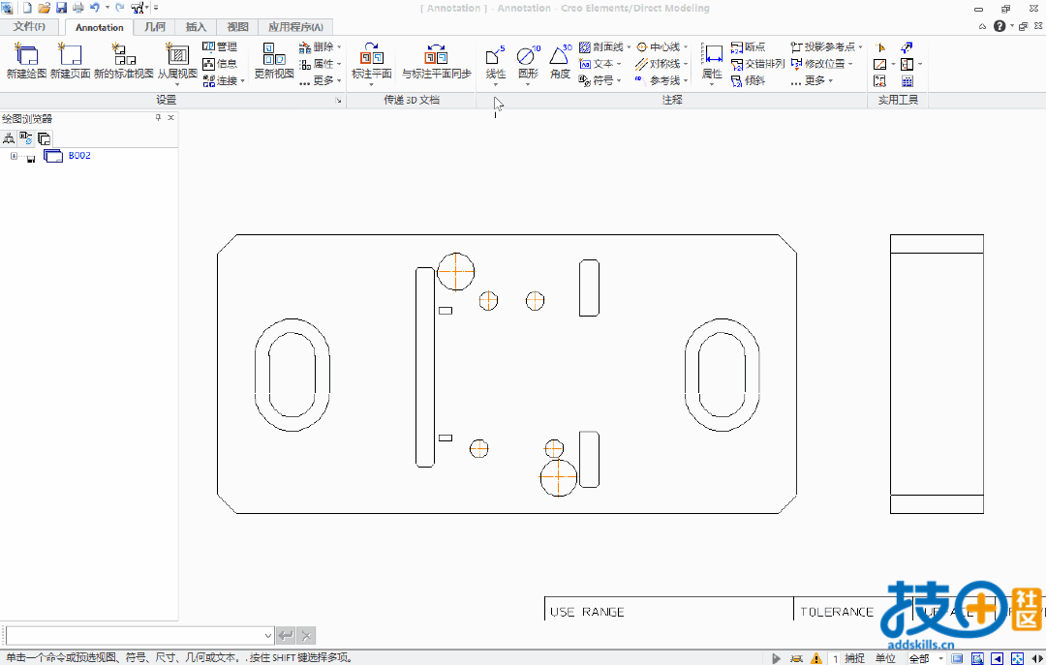This screenshot has height=665, width=1046.
Task: Click the third drawing browser toolbar icon
Action: [x=44, y=138]
